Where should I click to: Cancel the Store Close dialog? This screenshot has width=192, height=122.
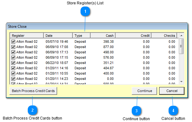pyautogui.click(x=172, y=91)
